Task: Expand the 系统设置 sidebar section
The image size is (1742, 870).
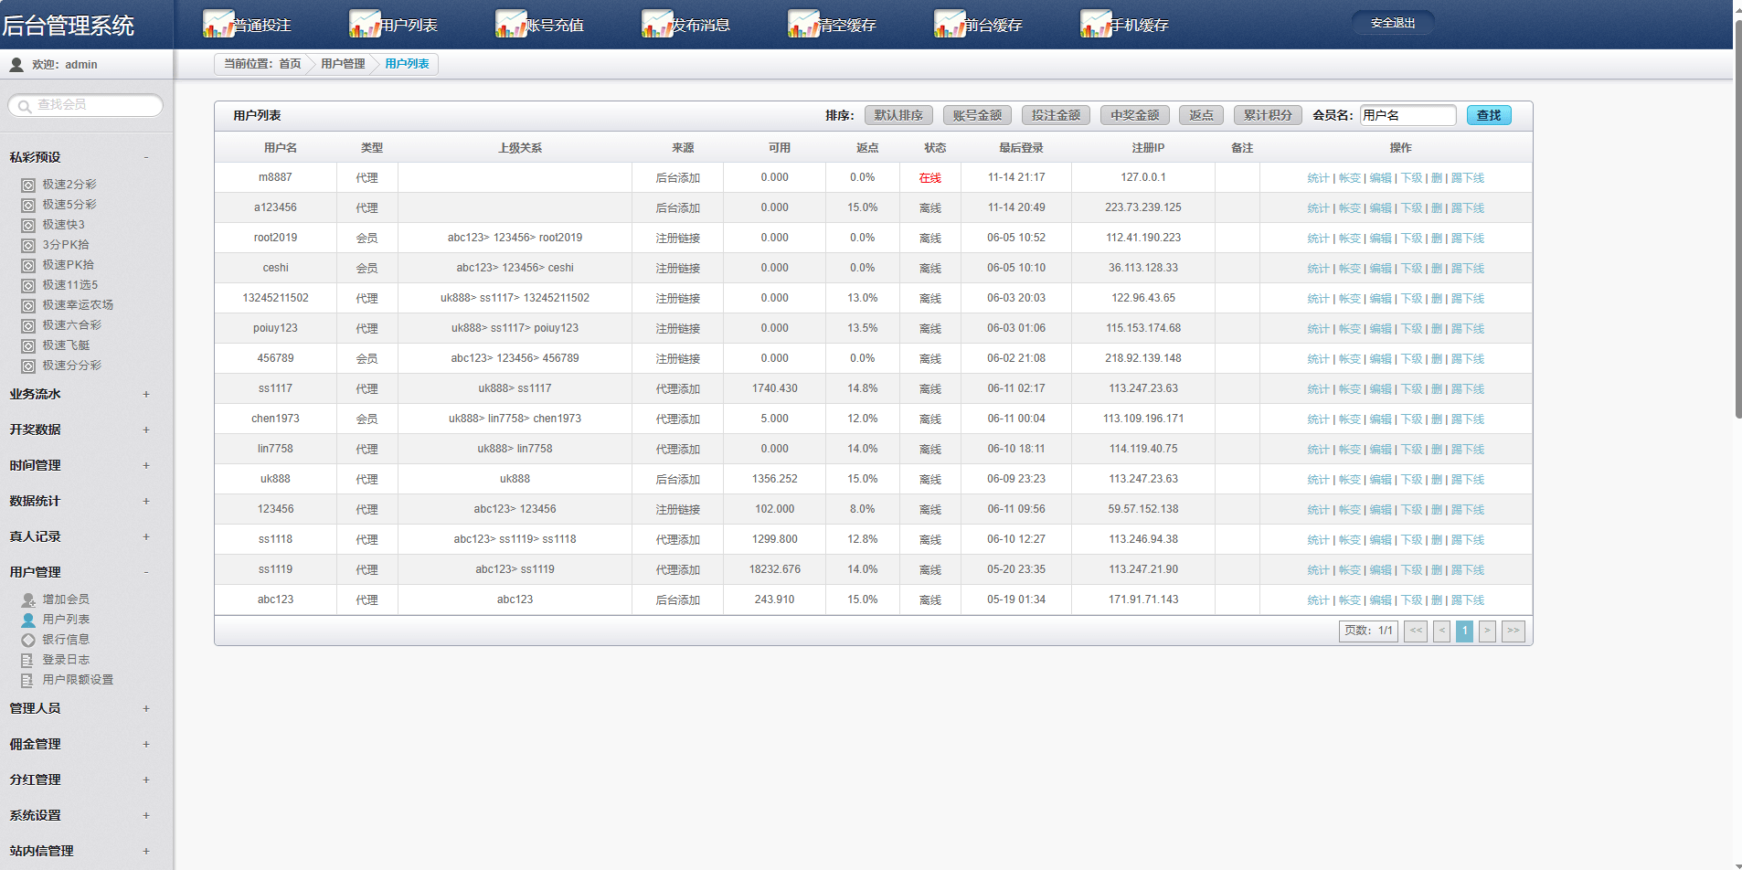Action: (145, 815)
